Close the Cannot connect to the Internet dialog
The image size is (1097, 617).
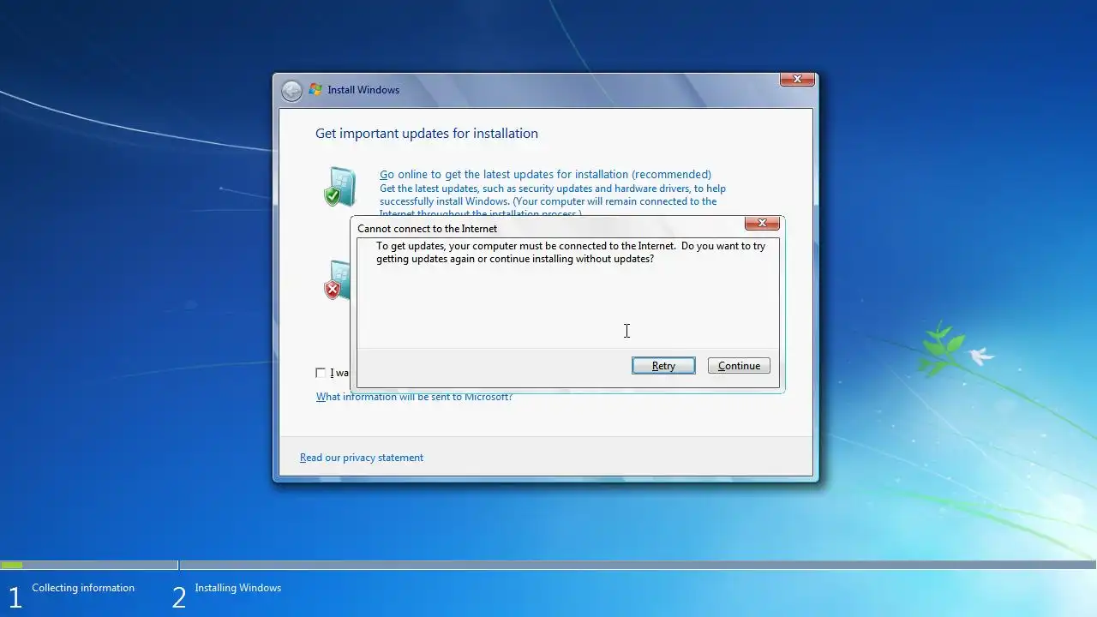click(x=762, y=224)
